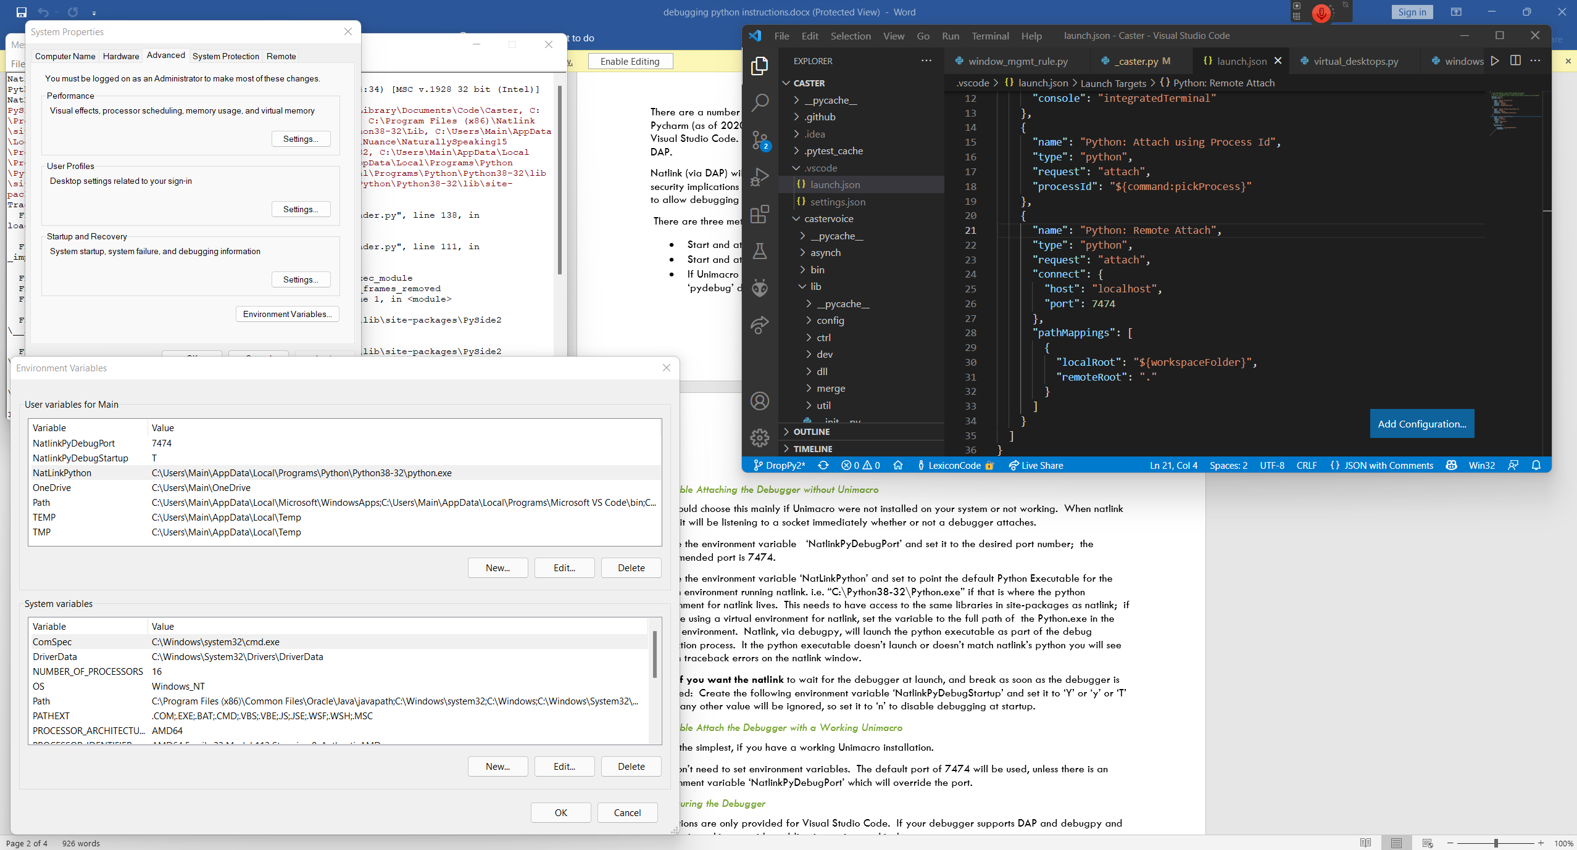Open the Run and Debug sidebar view
This screenshot has width=1577, height=850.
[760, 177]
